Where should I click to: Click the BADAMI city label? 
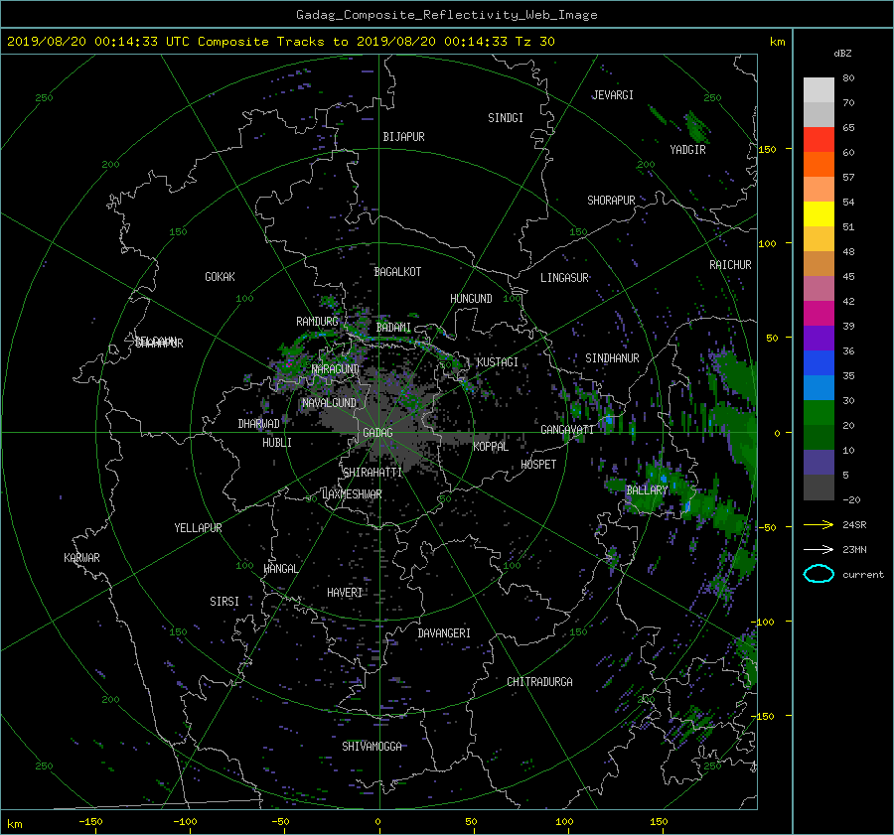pos(393,328)
